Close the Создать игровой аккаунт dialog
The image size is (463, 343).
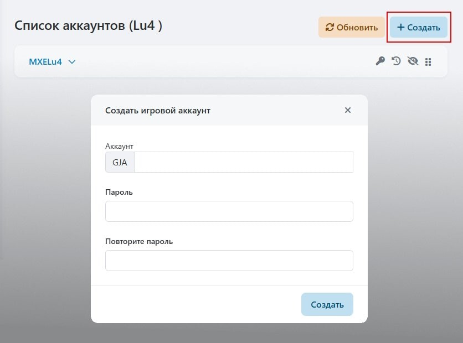coord(348,110)
